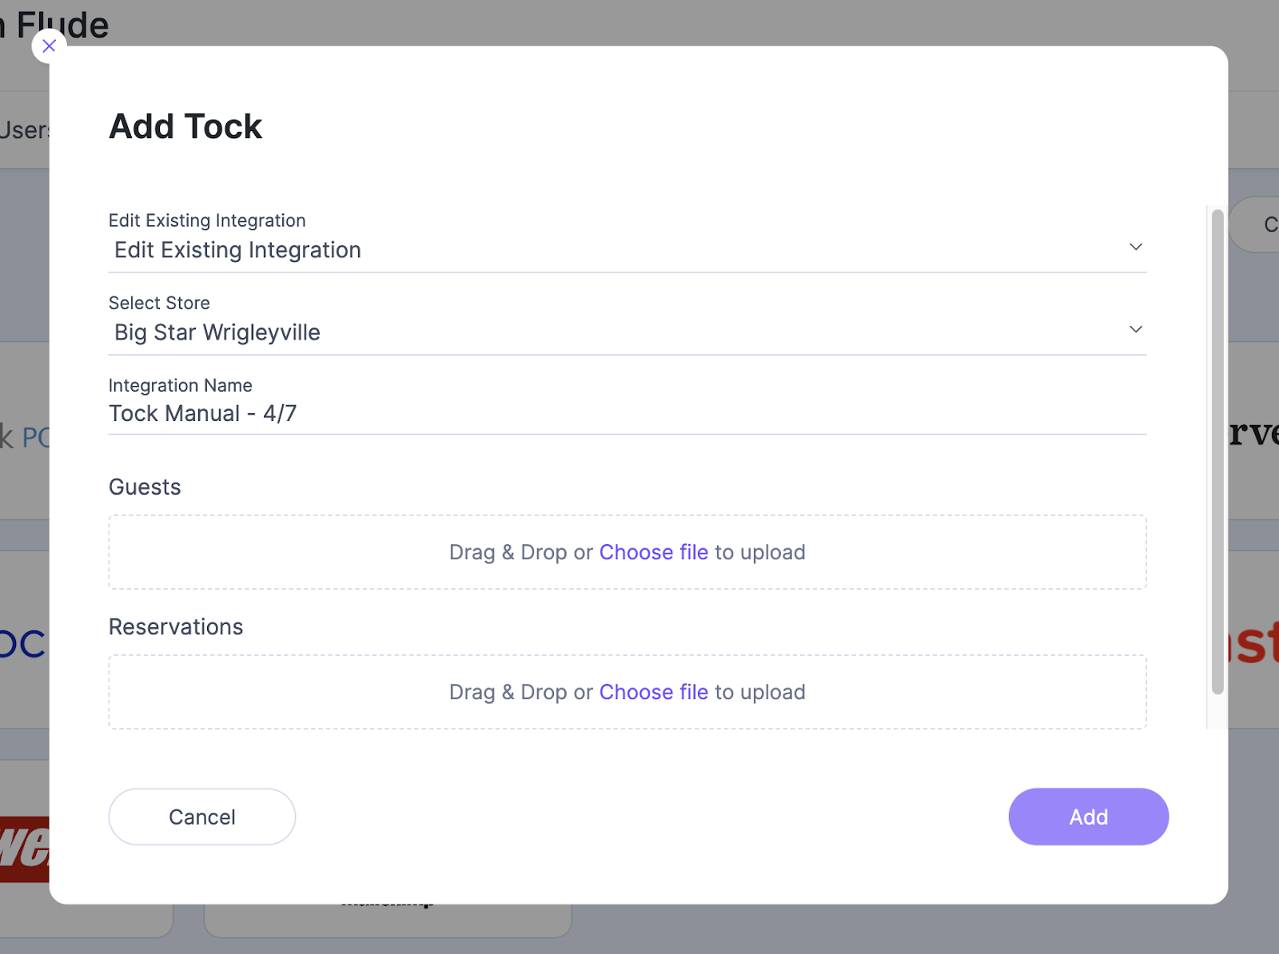Open the serif 'rve' integration card on right
Screen dimensions: 1279x954
[x=1253, y=433]
